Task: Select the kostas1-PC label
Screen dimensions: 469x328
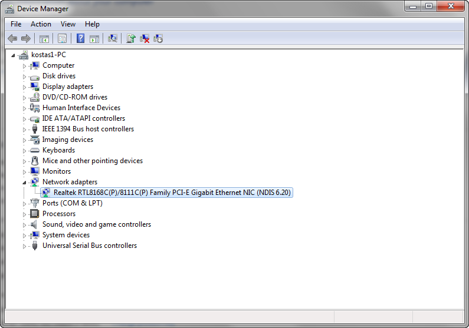Action: (x=49, y=55)
